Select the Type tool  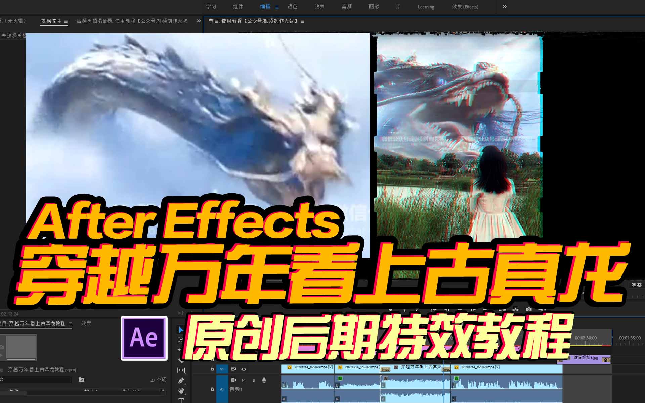click(x=181, y=400)
